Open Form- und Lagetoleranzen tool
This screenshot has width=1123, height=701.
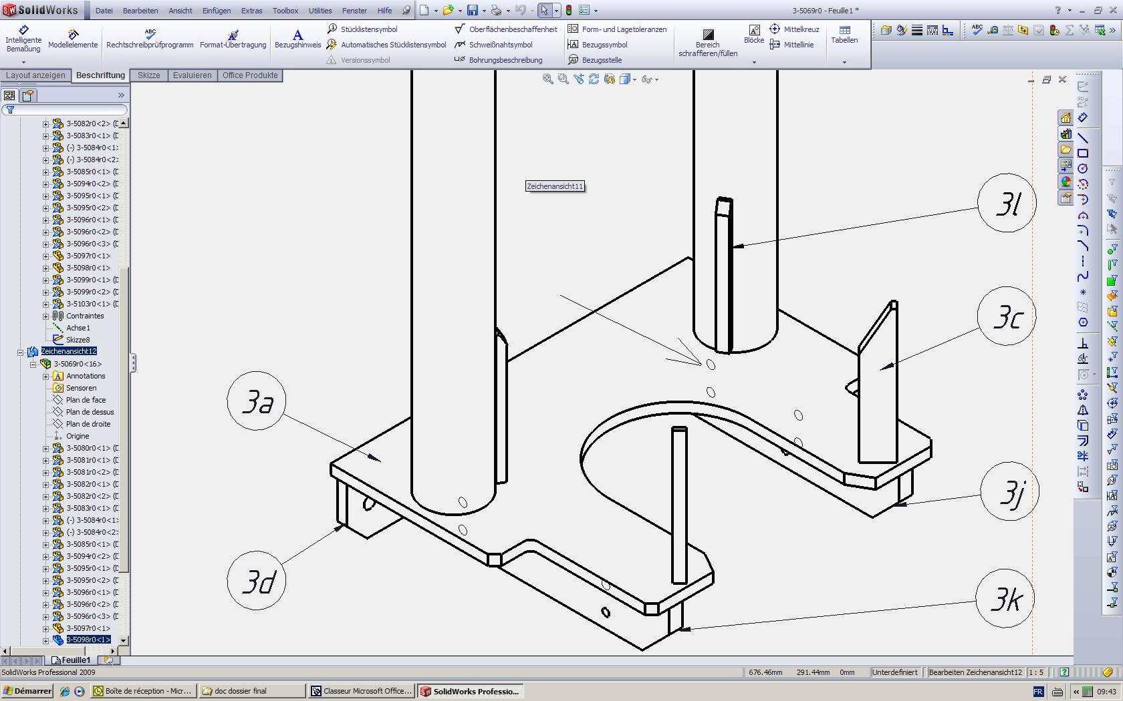(x=617, y=29)
